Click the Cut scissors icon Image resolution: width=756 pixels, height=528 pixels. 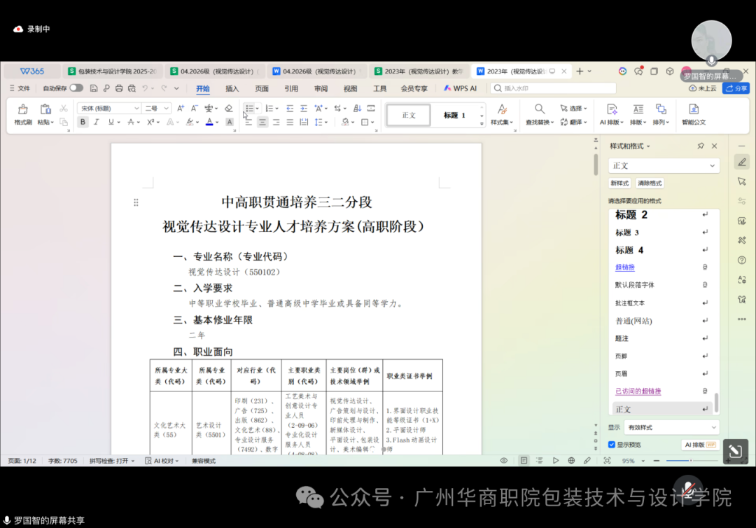click(x=63, y=109)
